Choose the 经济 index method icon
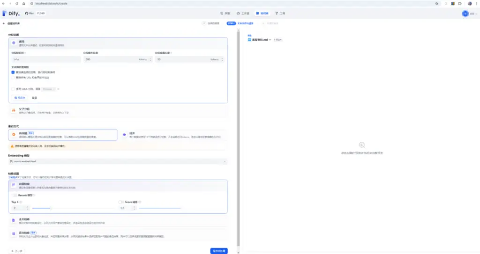480x254 pixels. click(x=124, y=135)
